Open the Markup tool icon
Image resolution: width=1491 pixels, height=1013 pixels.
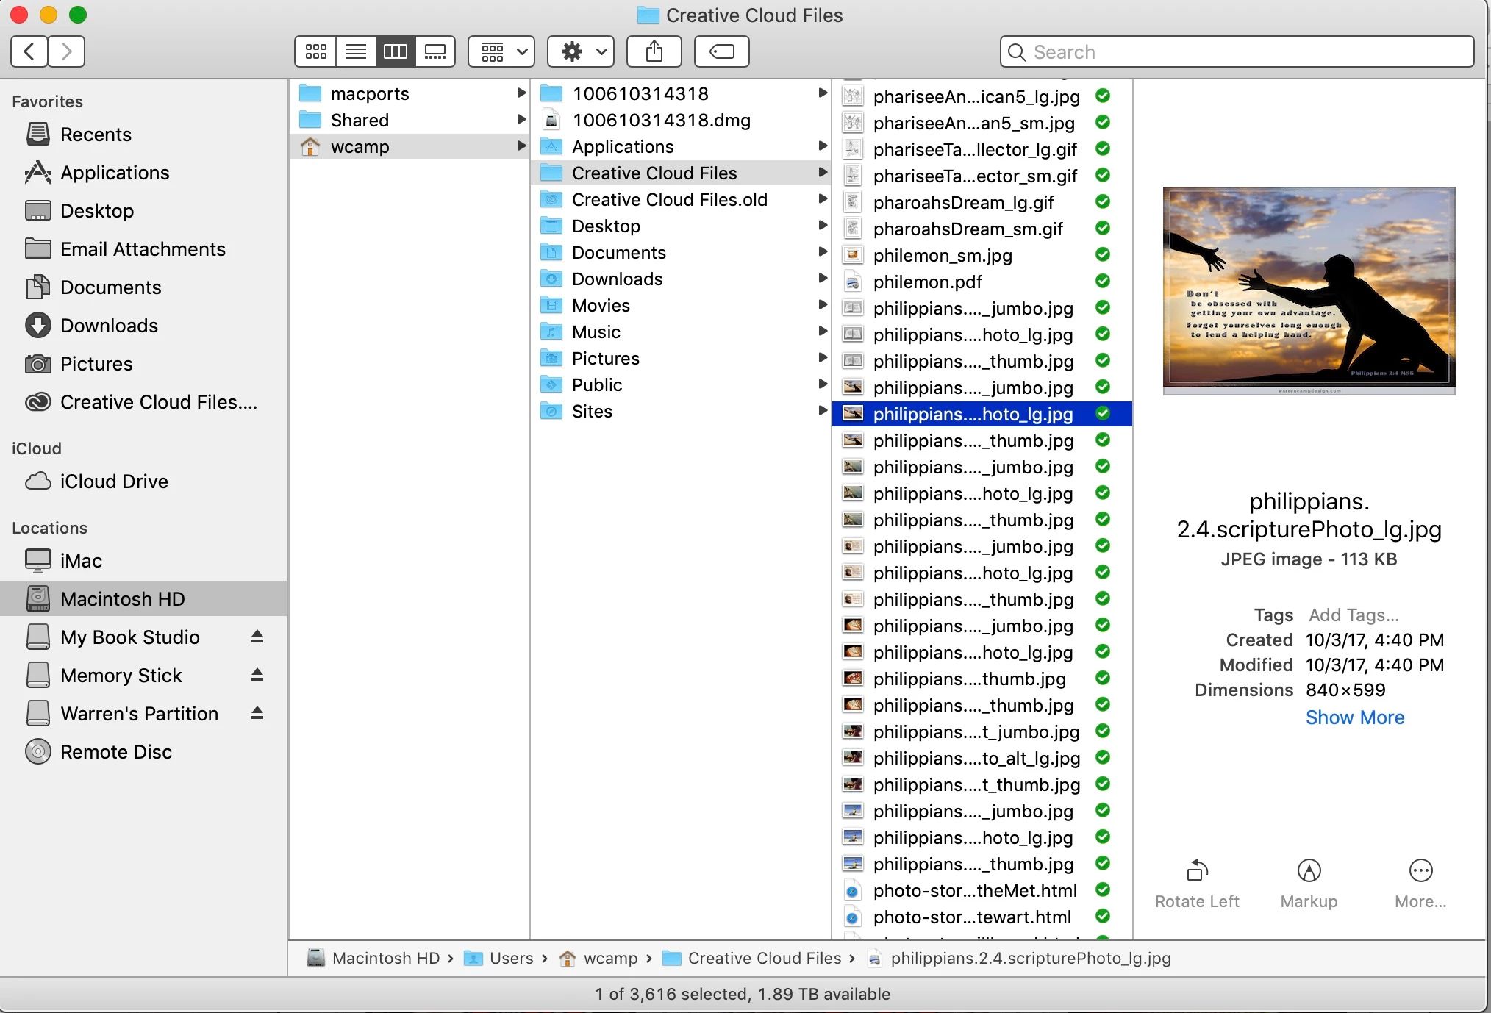[1309, 871]
